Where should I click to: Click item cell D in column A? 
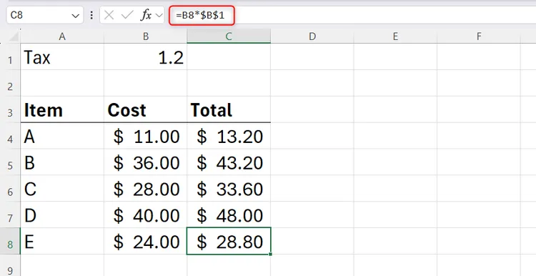(62, 215)
